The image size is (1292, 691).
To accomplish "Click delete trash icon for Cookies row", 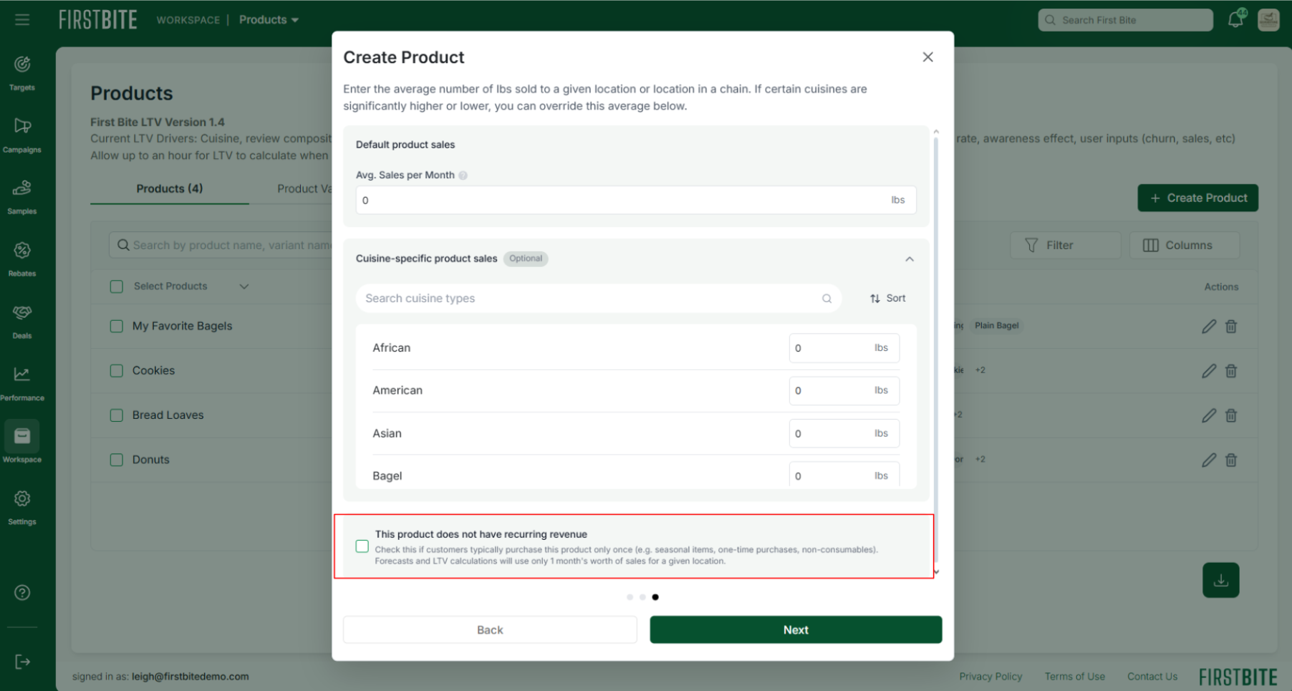I will 1231,371.
